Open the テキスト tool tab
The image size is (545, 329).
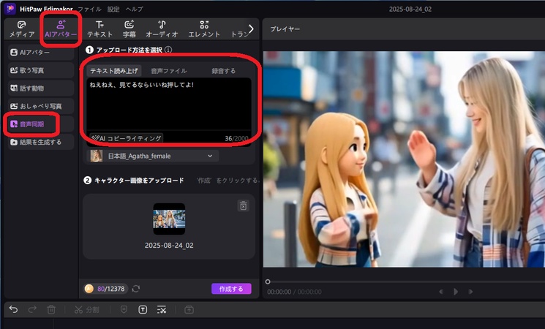[x=99, y=29]
